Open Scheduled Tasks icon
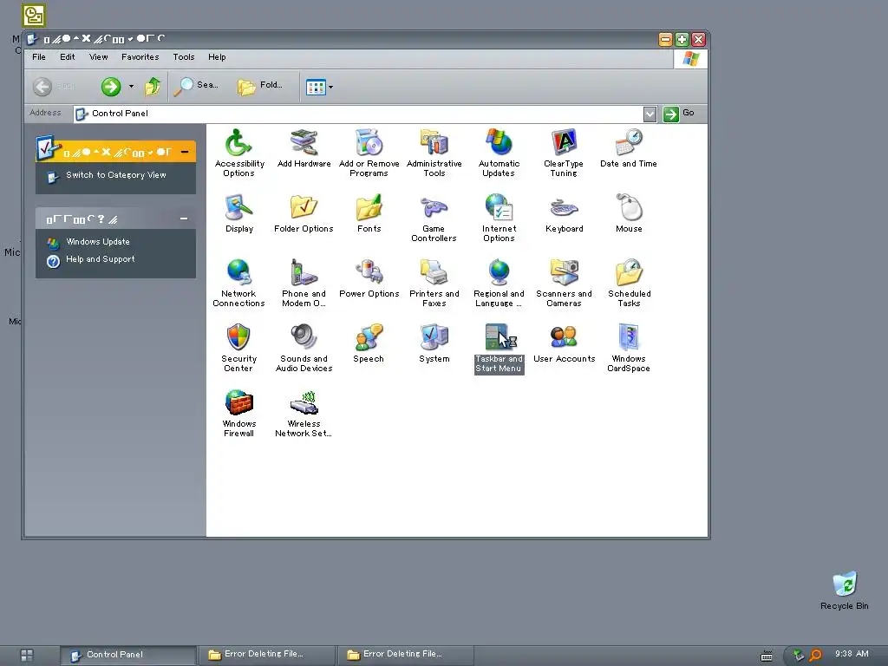This screenshot has width=888, height=666. pos(630,283)
